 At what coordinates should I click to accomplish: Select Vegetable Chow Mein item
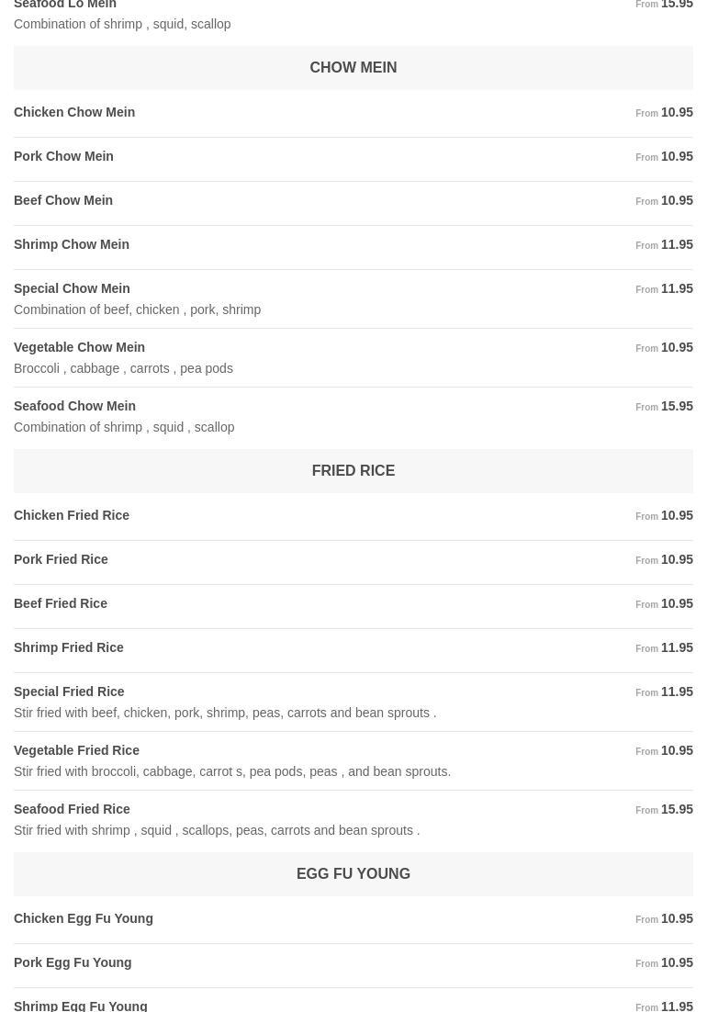pyautogui.click(x=79, y=347)
